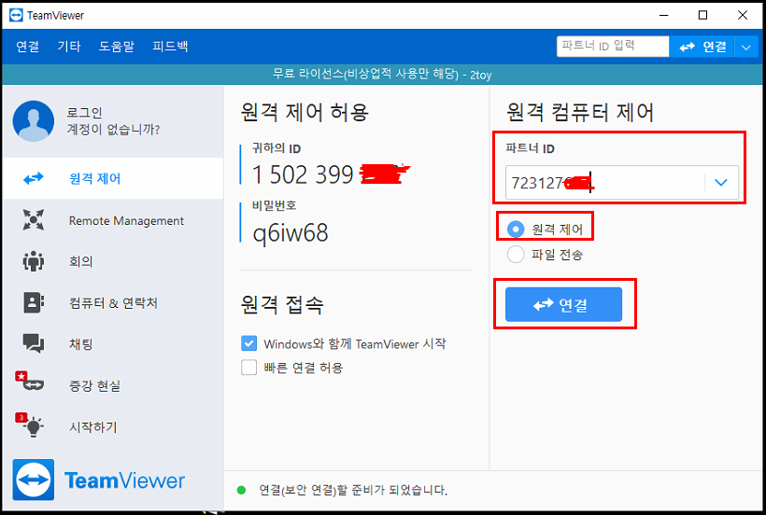Expand the 파트너 ID history dropdown

[x=721, y=183]
